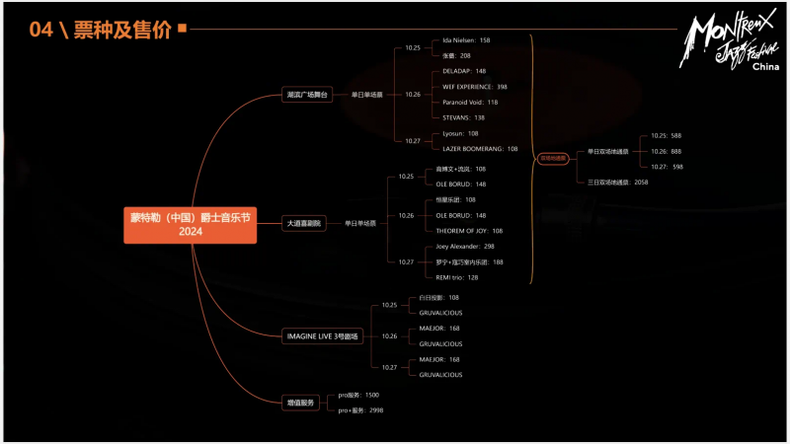Image resolution: width=790 pixels, height=444 pixels.
Task: Click the REMI trio: 128 entry
Action: pyautogui.click(x=457, y=277)
